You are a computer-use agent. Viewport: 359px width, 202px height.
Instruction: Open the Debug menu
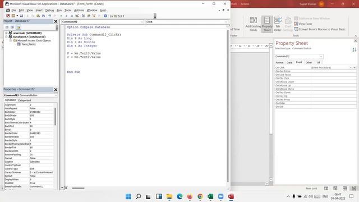[x=49, y=10]
